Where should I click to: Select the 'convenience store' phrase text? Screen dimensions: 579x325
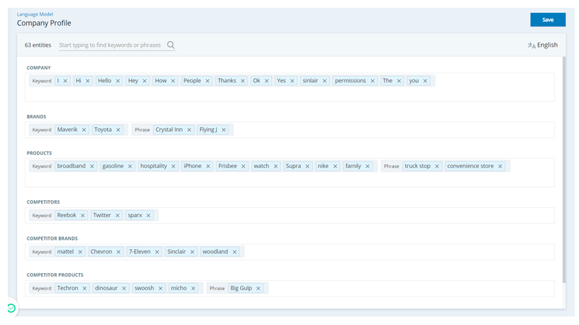(470, 166)
